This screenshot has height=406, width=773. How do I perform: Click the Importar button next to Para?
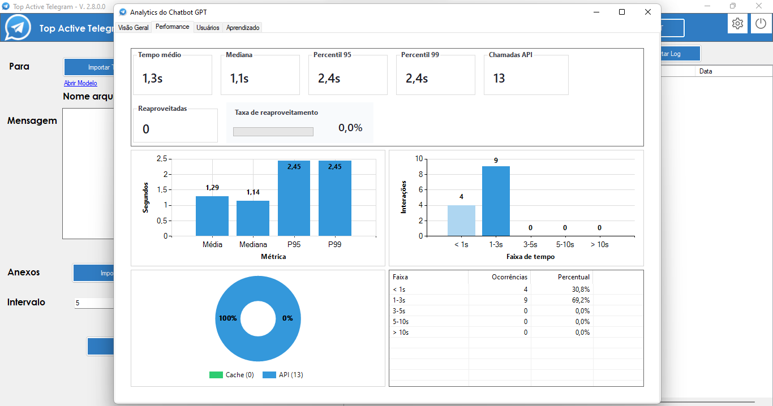89,67
